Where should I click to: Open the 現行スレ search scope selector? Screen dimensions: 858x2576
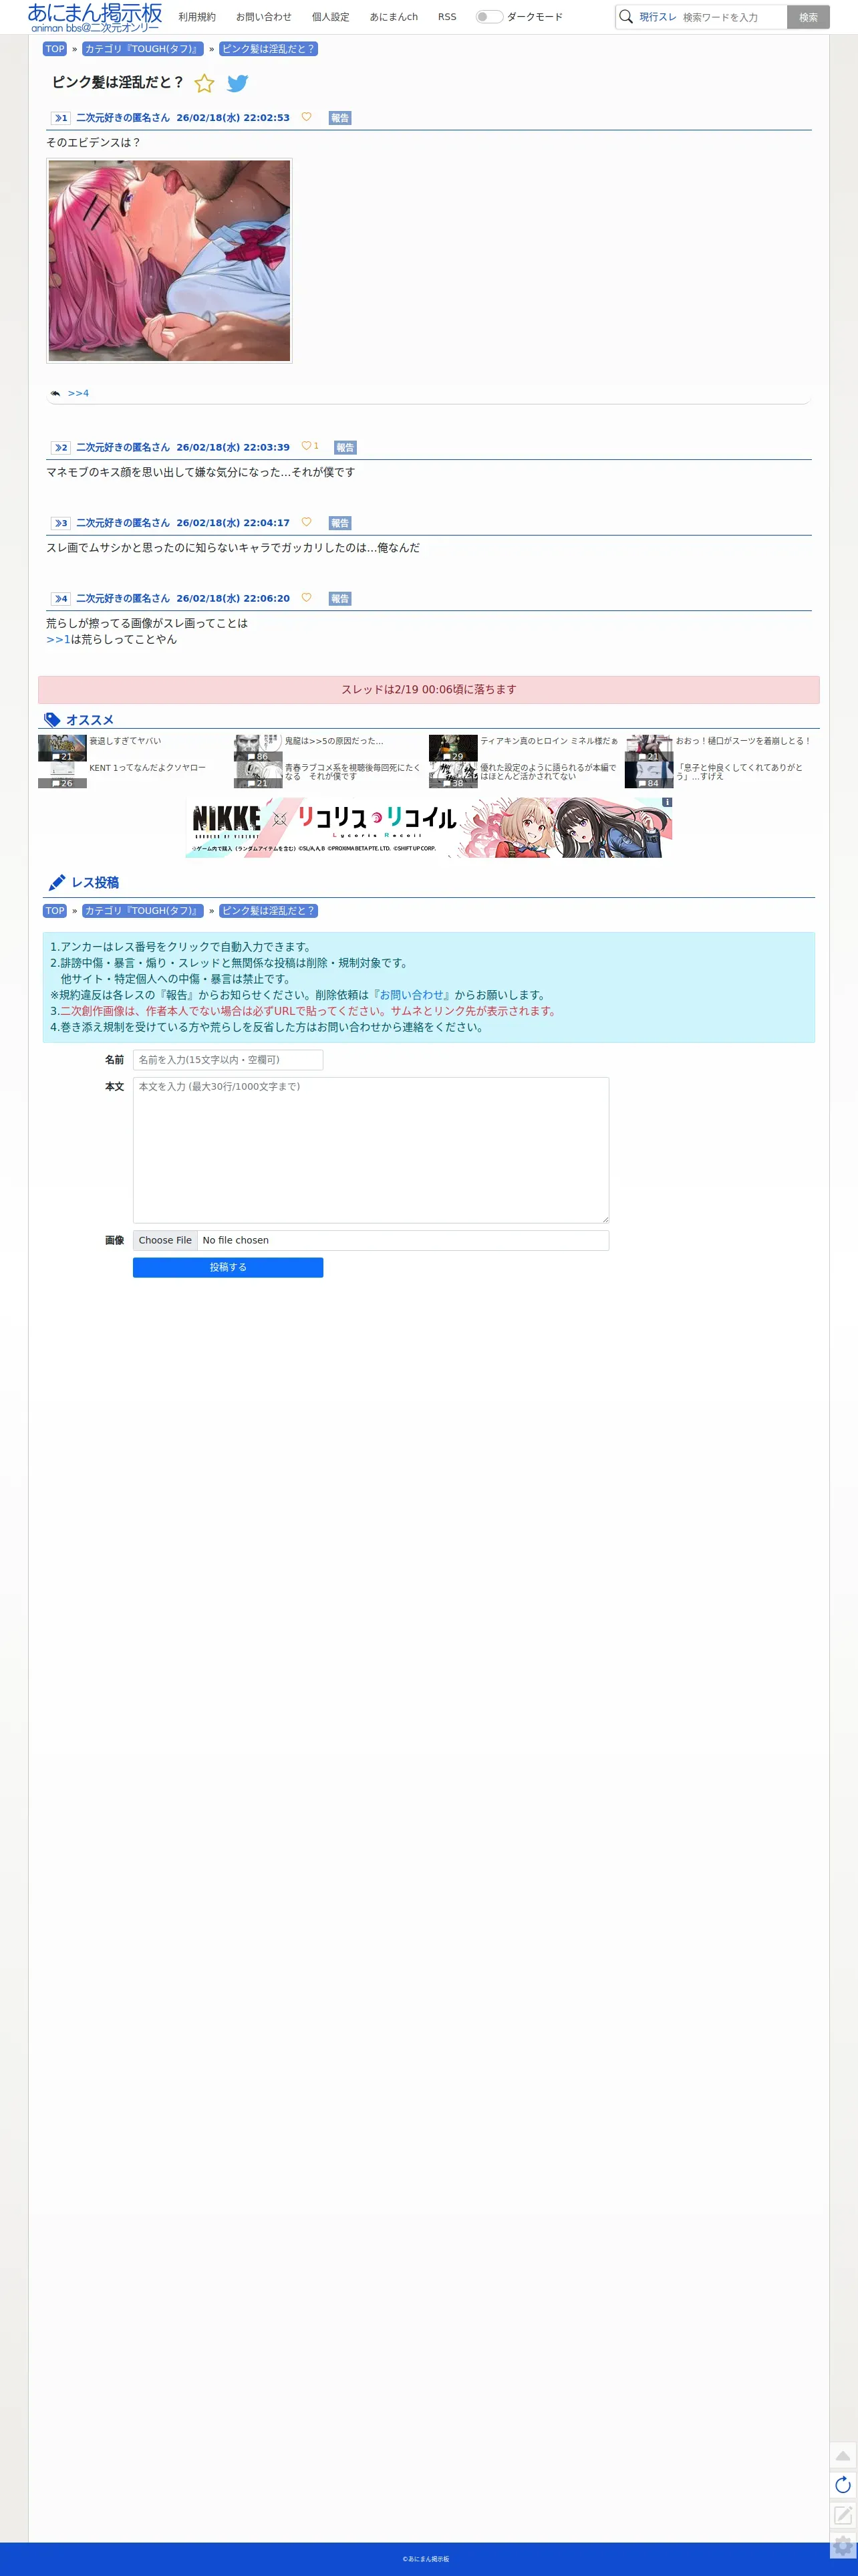(x=658, y=17)
